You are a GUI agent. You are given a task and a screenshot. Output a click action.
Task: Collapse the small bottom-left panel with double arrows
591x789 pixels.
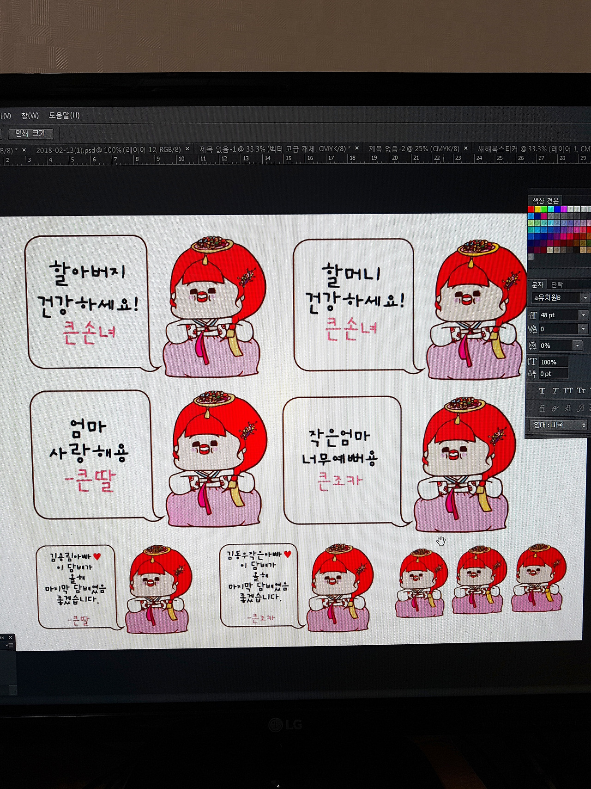click(x=2, y=637)
